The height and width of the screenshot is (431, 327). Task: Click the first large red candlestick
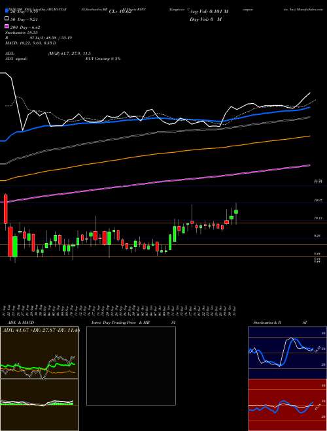click(x=5, y=209)
